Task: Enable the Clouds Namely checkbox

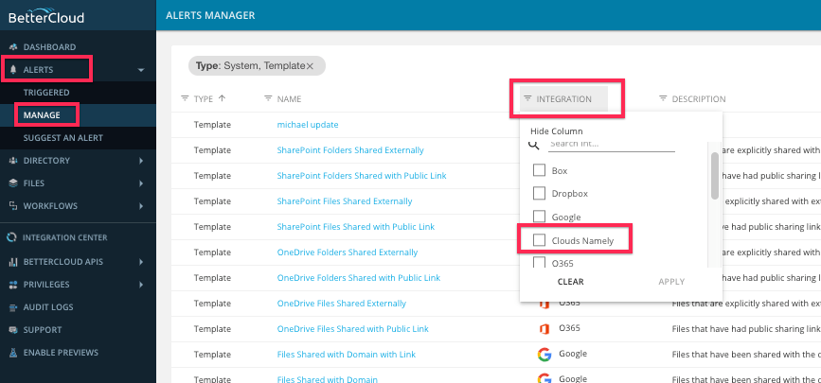Action: coord(540,241)
